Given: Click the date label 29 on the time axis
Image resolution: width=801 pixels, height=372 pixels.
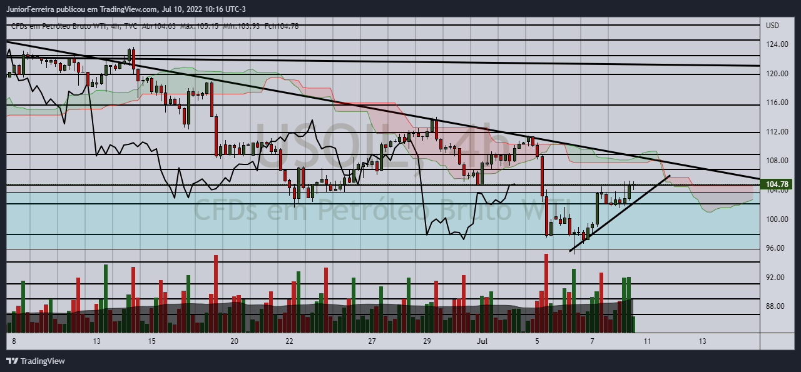Looking at the screenshot, I should click(427, 341).
